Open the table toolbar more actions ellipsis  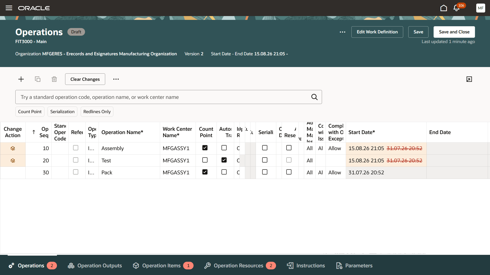[x=116, y=79]
